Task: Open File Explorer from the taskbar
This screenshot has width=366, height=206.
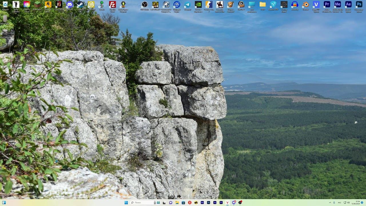Action: pyautogui.click(x=177, y=203)
